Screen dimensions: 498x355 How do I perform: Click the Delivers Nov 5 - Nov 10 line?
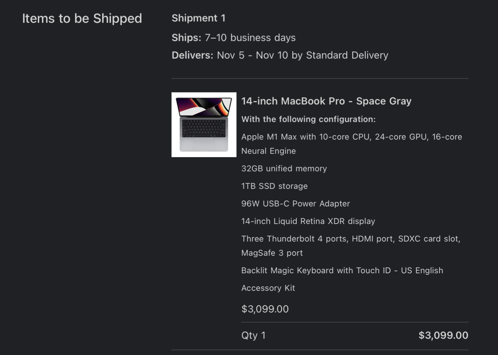pos(280,55)
